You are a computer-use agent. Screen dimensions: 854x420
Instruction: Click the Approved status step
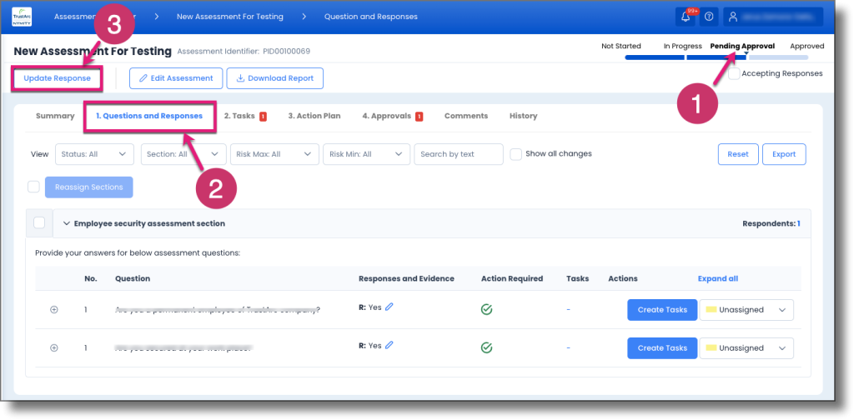coord(807,46)
